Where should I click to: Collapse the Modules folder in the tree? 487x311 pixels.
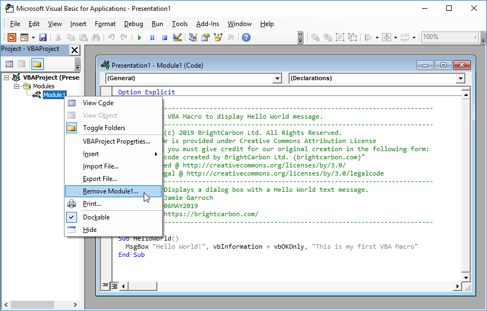tap(16, 86)
